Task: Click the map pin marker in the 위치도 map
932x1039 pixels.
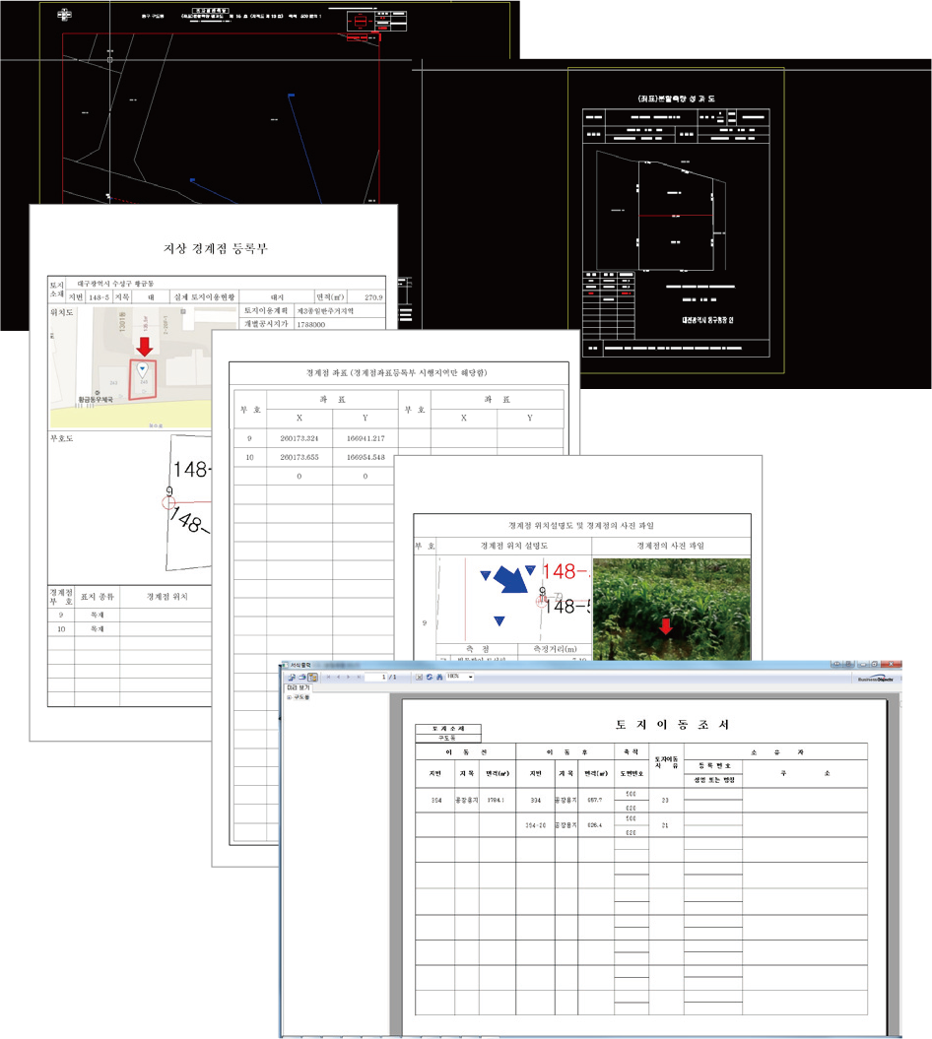Action: click(142, 369)
